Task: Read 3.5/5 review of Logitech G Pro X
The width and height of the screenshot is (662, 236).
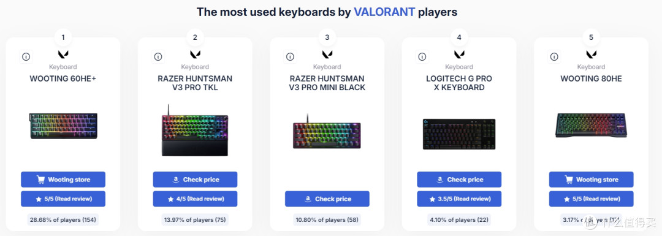Action: click(x=459, y=199)
